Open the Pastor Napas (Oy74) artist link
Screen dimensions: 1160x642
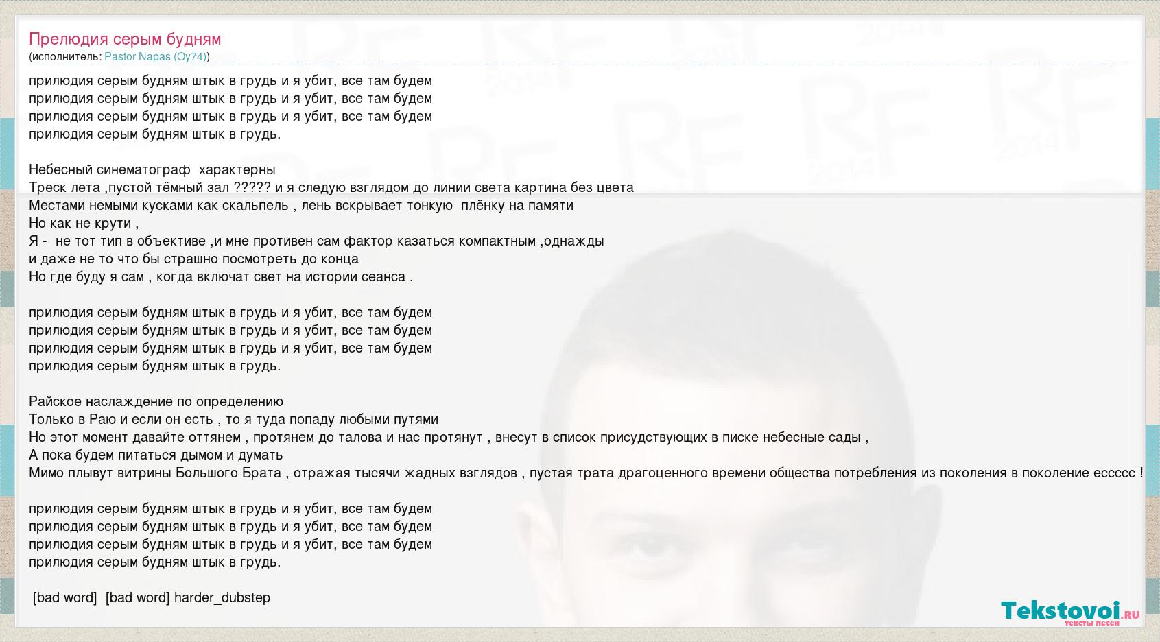click(x=155, y=57)
